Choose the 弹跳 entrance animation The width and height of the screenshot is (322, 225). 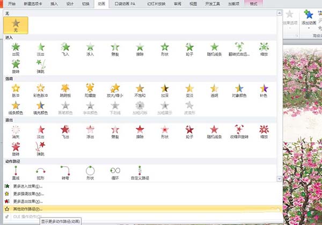coord(41,67)
